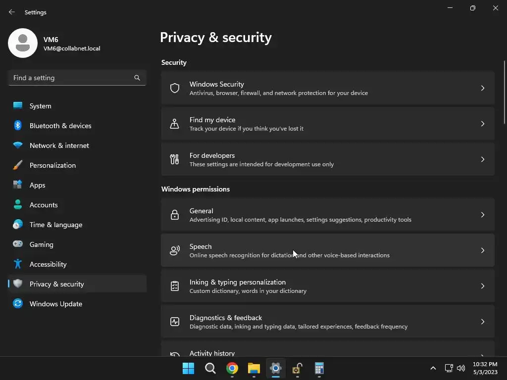Expand Diagnostics & feedback chevron arrow
The height and width of the screenshot is (380, 507).
[482, 322]
